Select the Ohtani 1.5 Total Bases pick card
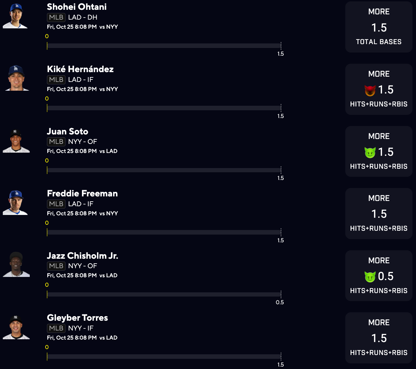This screenshot has height=369, width=416. 379,27
